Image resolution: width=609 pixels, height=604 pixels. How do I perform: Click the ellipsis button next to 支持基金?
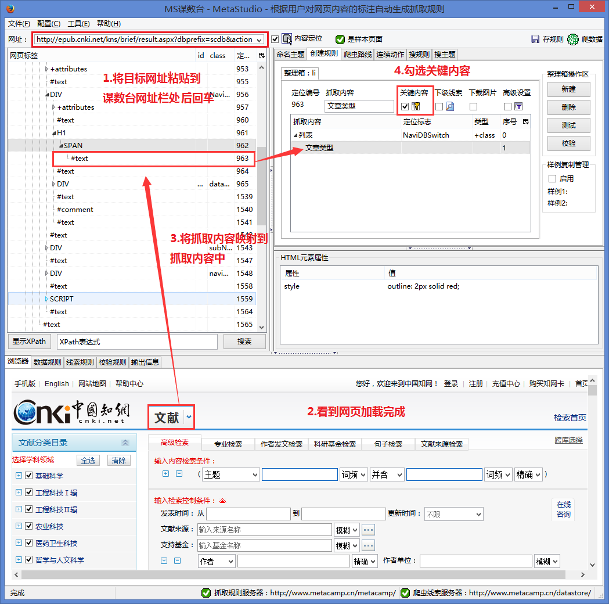368,546
